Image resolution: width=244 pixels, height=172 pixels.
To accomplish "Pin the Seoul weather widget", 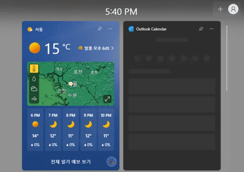I will pos(100,28).
